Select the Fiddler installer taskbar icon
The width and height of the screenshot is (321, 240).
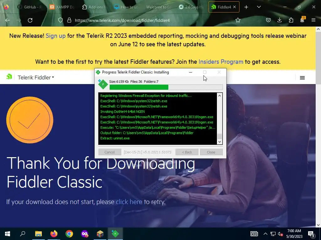point(115,234)
